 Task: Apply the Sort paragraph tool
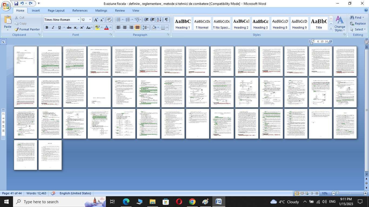pyautogui.click(x=159, y=20)
